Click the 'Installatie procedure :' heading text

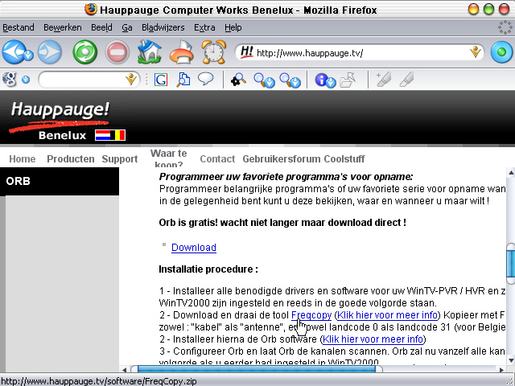[208, 269]
